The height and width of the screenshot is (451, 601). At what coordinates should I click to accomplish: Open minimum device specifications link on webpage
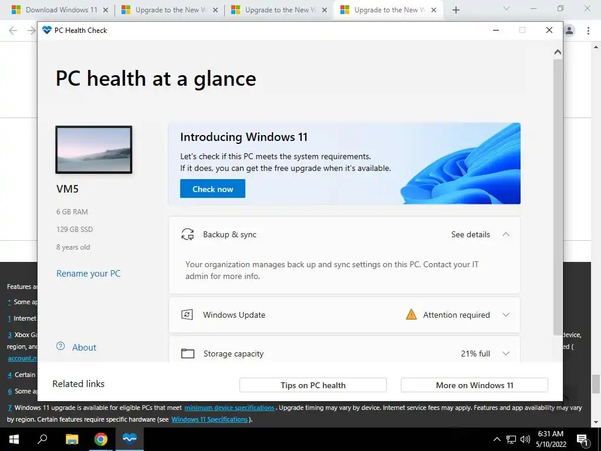point(229,408)
